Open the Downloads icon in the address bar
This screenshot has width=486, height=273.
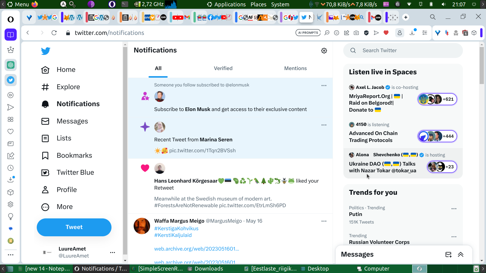(412, 32)
